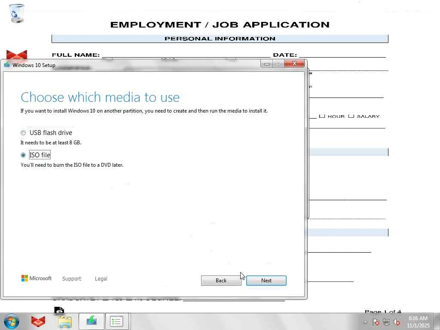
Task: Click the 'It needs to be at least 8 GB.' text
Action: point(51,143)
